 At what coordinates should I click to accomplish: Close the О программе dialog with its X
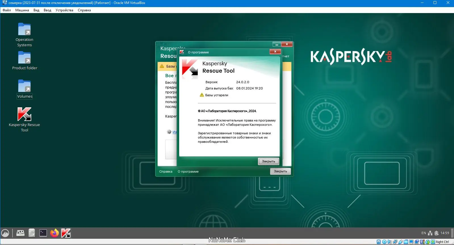click(x=275, y=51)
